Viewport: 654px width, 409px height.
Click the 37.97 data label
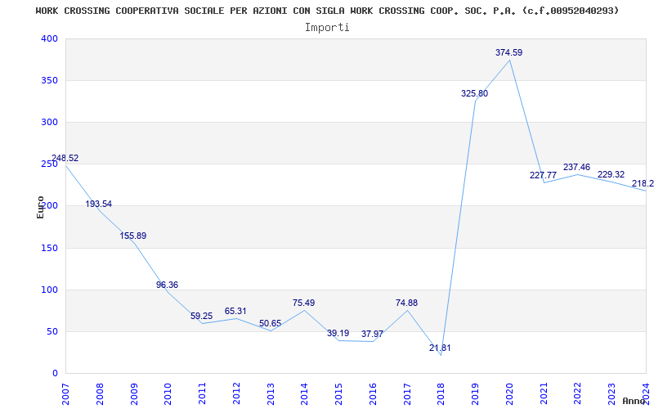[372, 334]
